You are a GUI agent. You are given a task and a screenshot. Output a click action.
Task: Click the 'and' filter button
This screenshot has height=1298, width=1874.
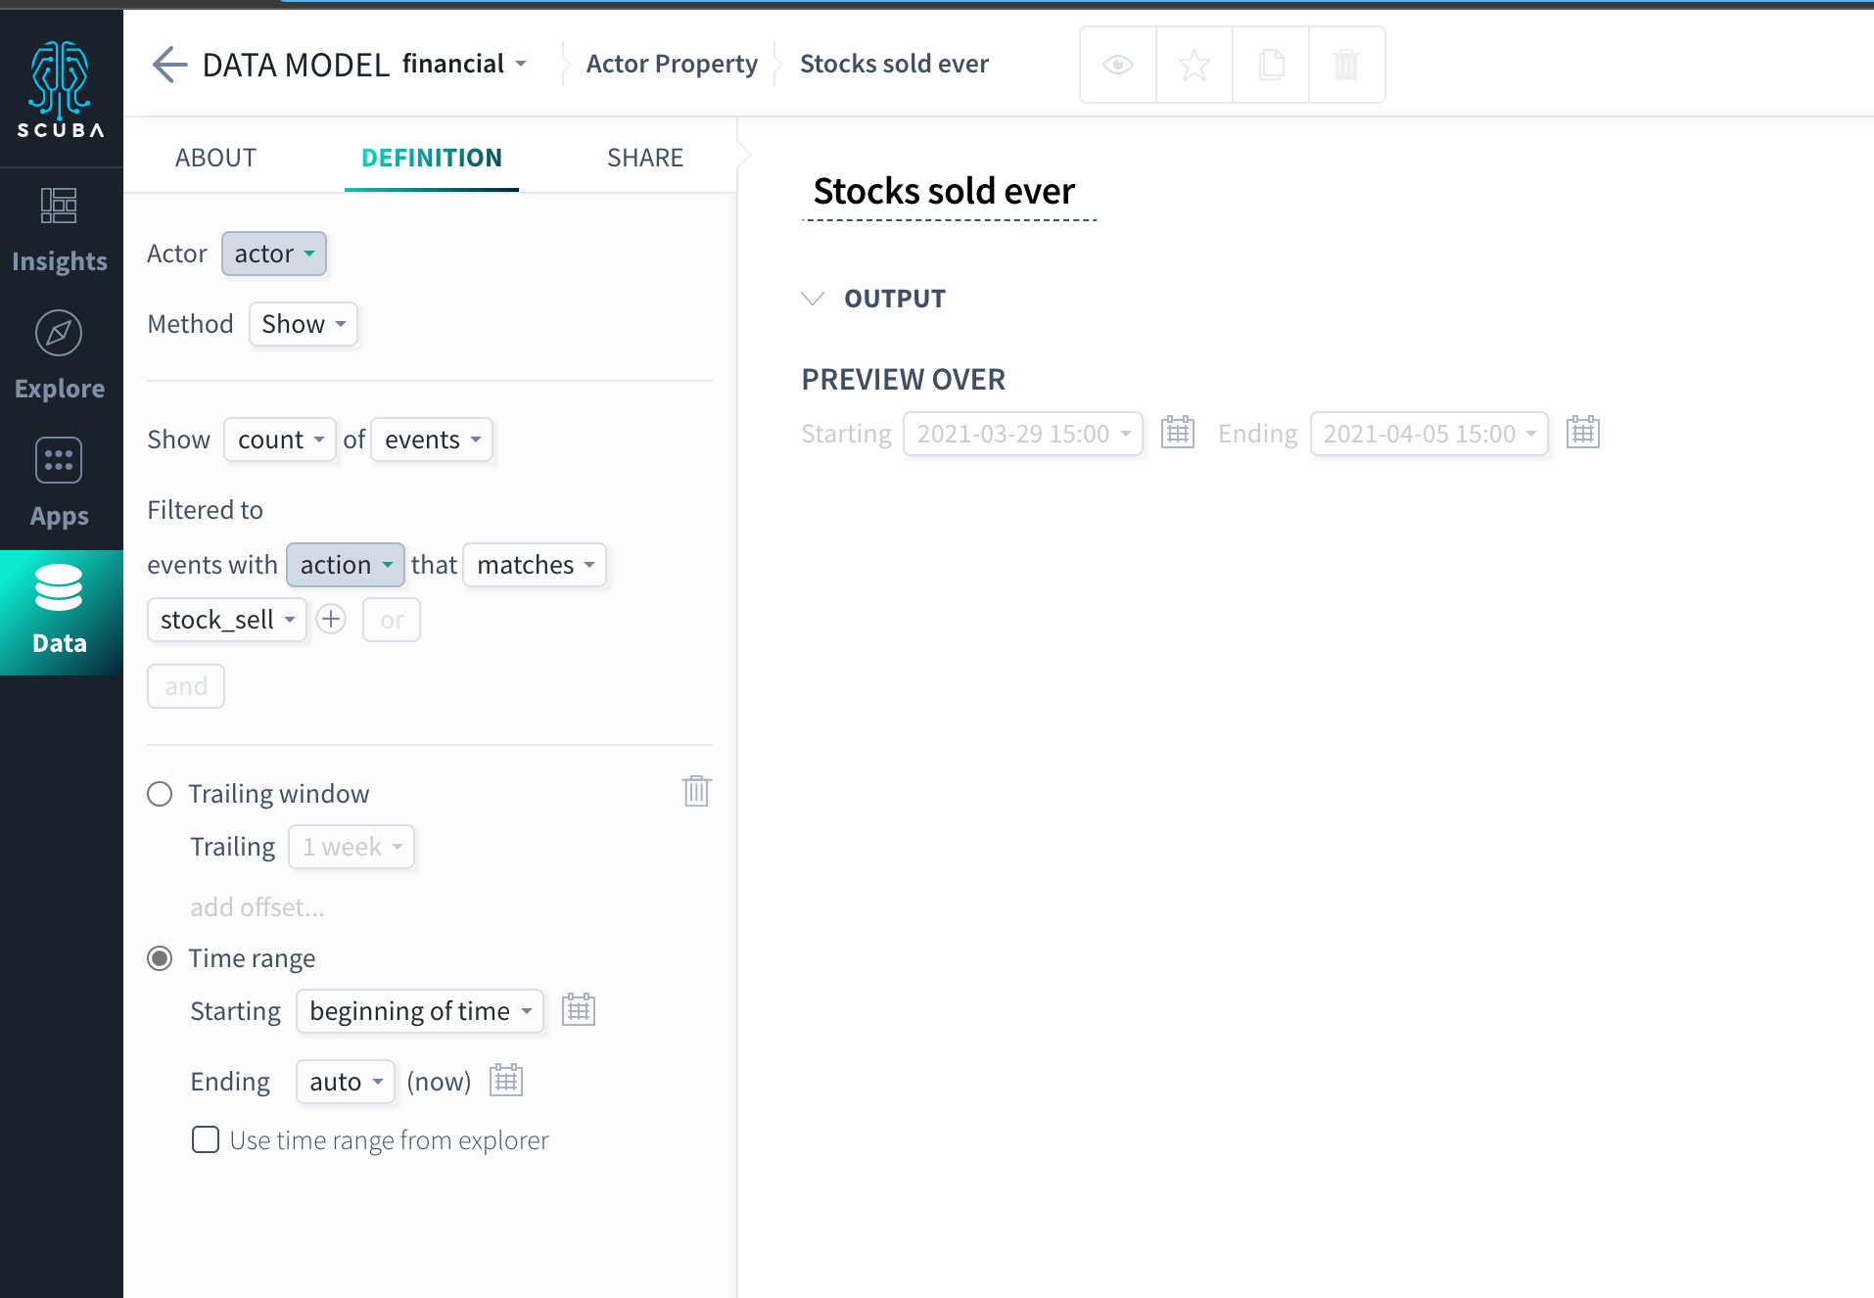[186, 686]
